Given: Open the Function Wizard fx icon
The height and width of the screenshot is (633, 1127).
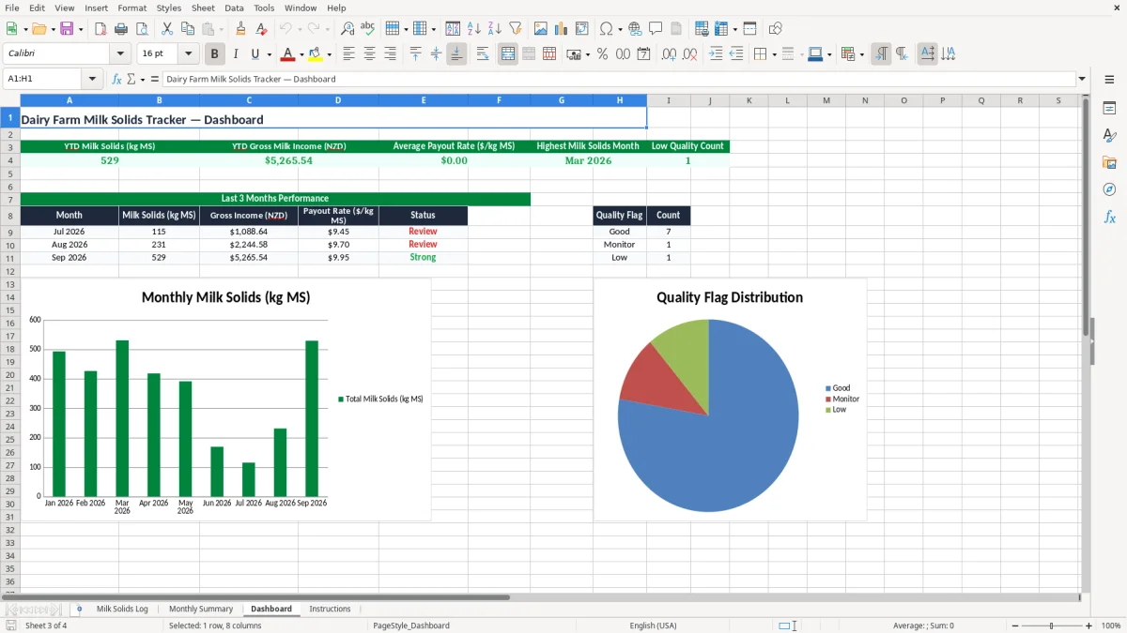Looking at the screenshot, I should pos(117,79).
